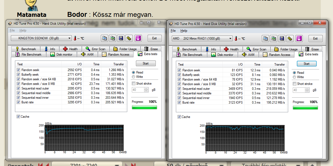
Task: Save screenshot floppy icon in KINGSTON window
Action: (121, 38)
